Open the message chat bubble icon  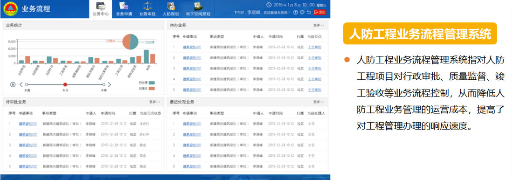coord(302,13)
